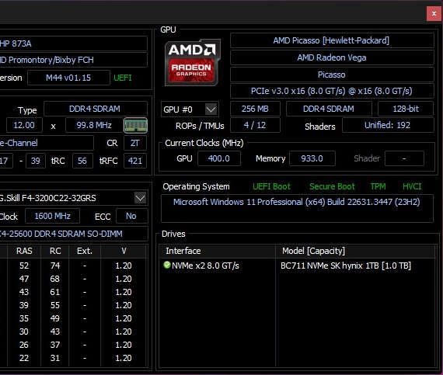Click the 4 / 12 ROPs/TMUs value

[255, 125]
